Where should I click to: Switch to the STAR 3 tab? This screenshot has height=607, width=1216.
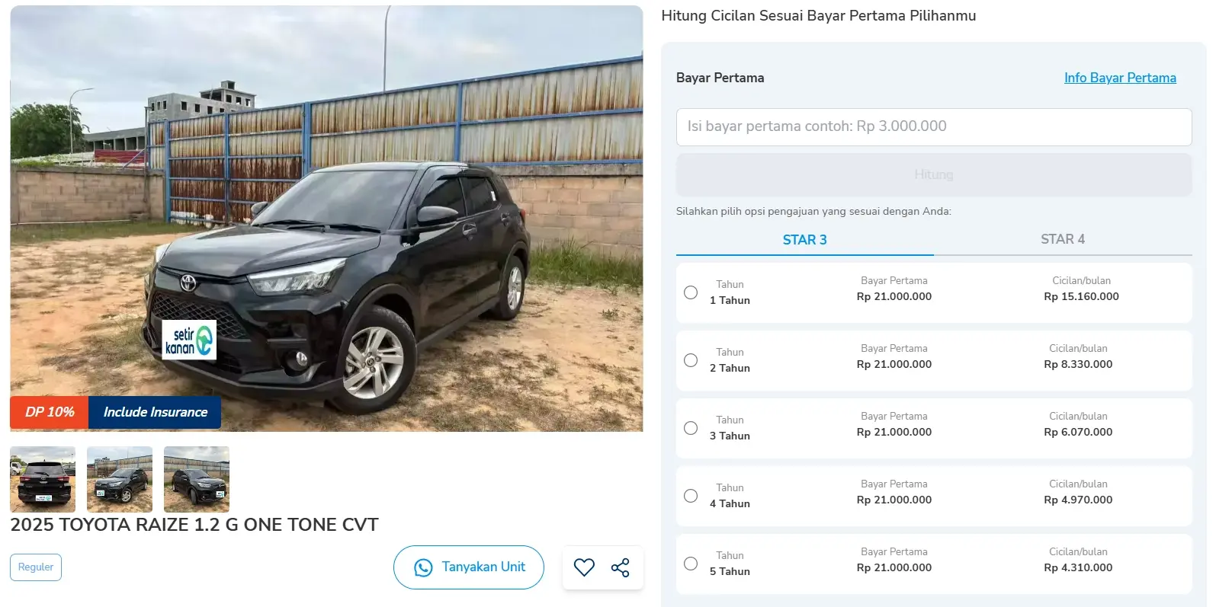(804, 240)
